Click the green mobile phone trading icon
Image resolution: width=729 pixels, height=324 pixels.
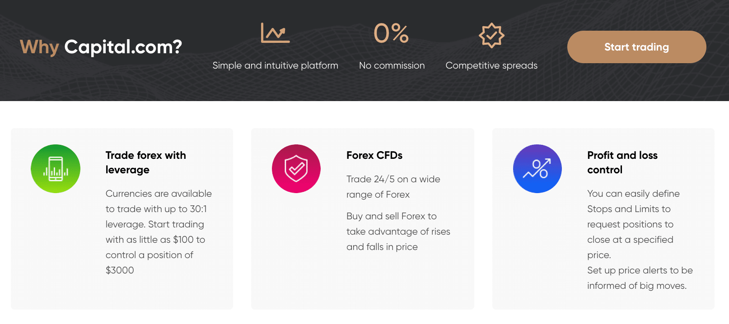pyautogui.click(x=55, y=168)
